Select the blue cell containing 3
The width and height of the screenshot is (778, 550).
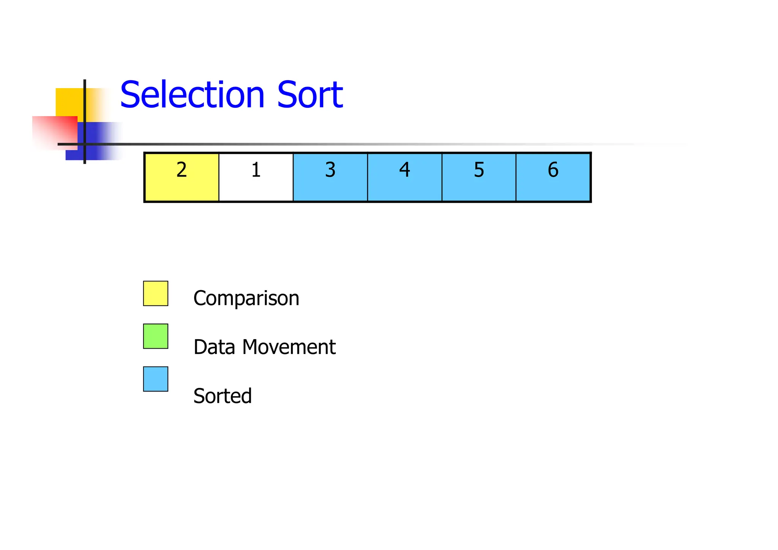tap(330, 177)
